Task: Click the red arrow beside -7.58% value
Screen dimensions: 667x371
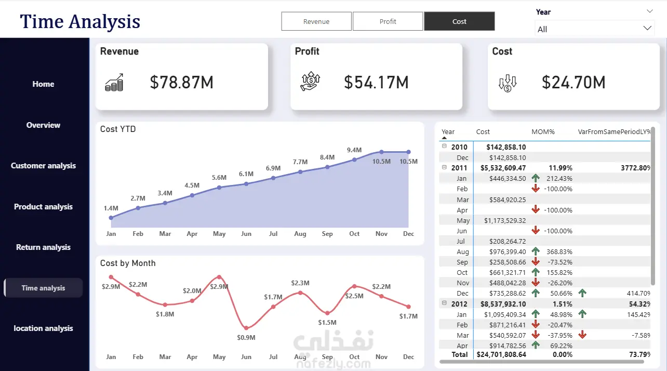Action: pyautogui.click(x=582, y=335)
